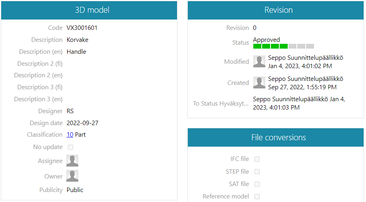
Task: Click the Modified user avatar
Action: pos(259,61)
